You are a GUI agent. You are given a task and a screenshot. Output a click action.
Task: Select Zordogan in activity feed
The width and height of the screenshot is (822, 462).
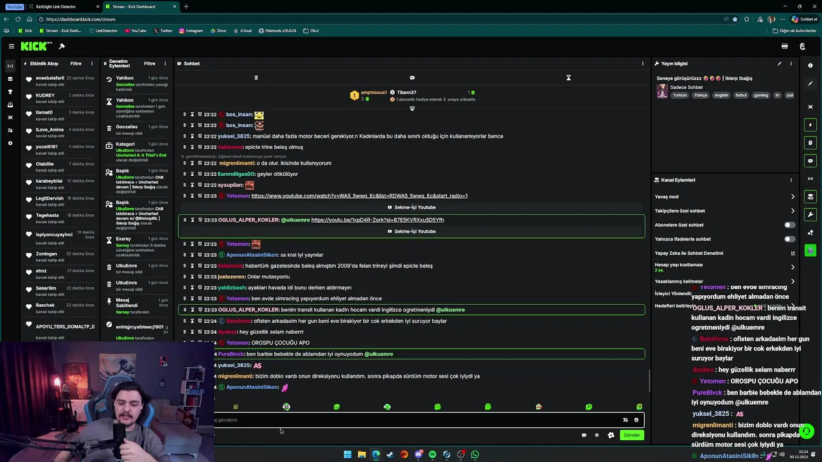(59, 257)
